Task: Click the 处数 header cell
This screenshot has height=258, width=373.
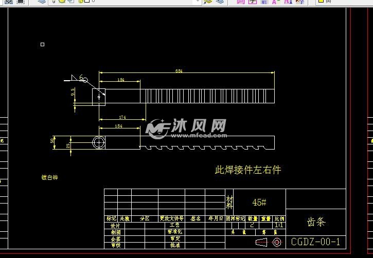Action: [x=125, y=218]
